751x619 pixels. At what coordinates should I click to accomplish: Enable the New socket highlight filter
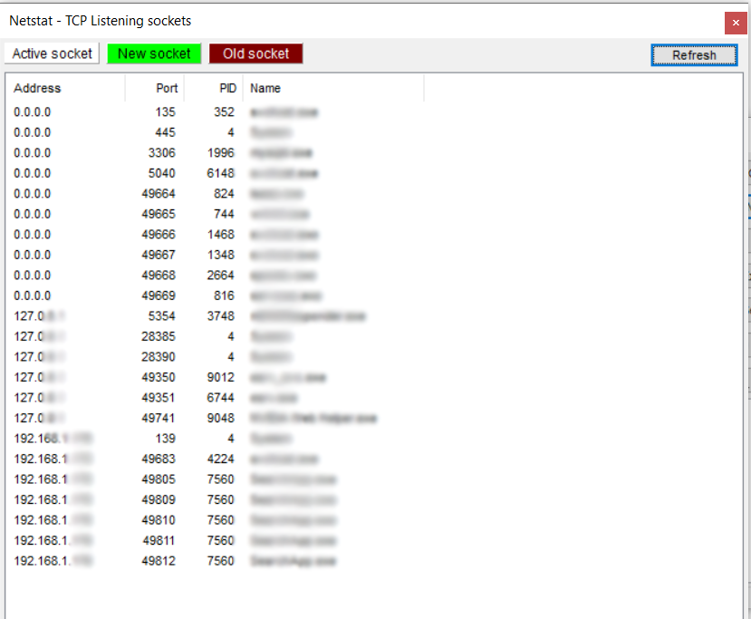154,53
